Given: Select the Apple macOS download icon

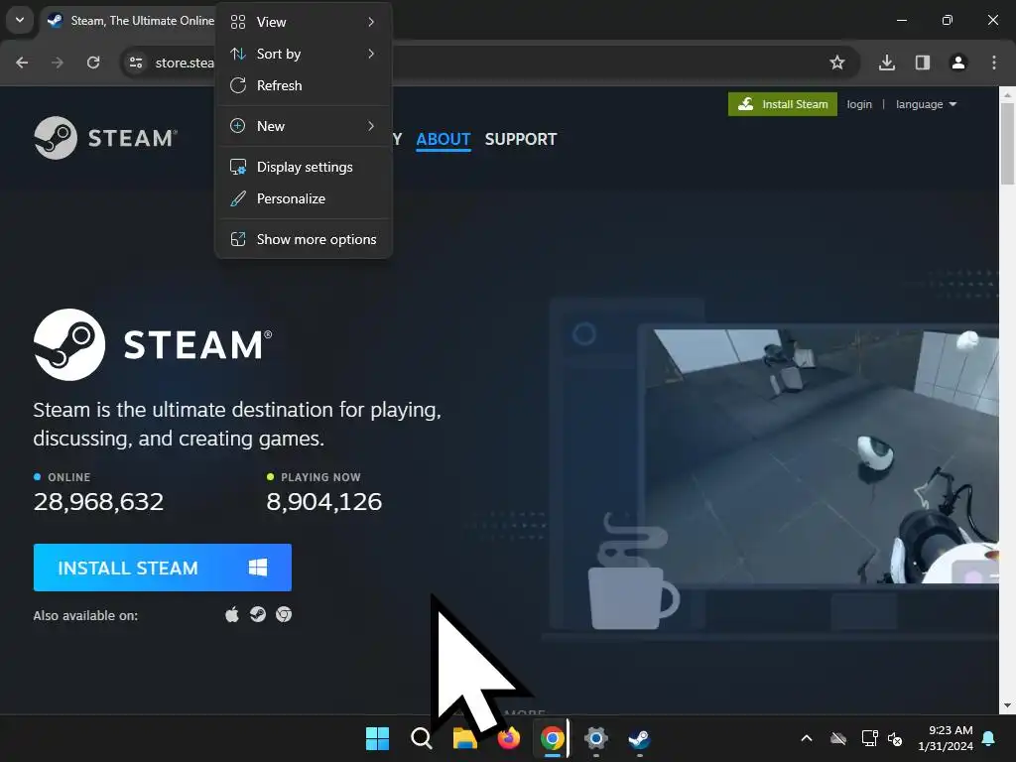Looking at the screenshot, I should pyautogui.click(x=232, y=614).
